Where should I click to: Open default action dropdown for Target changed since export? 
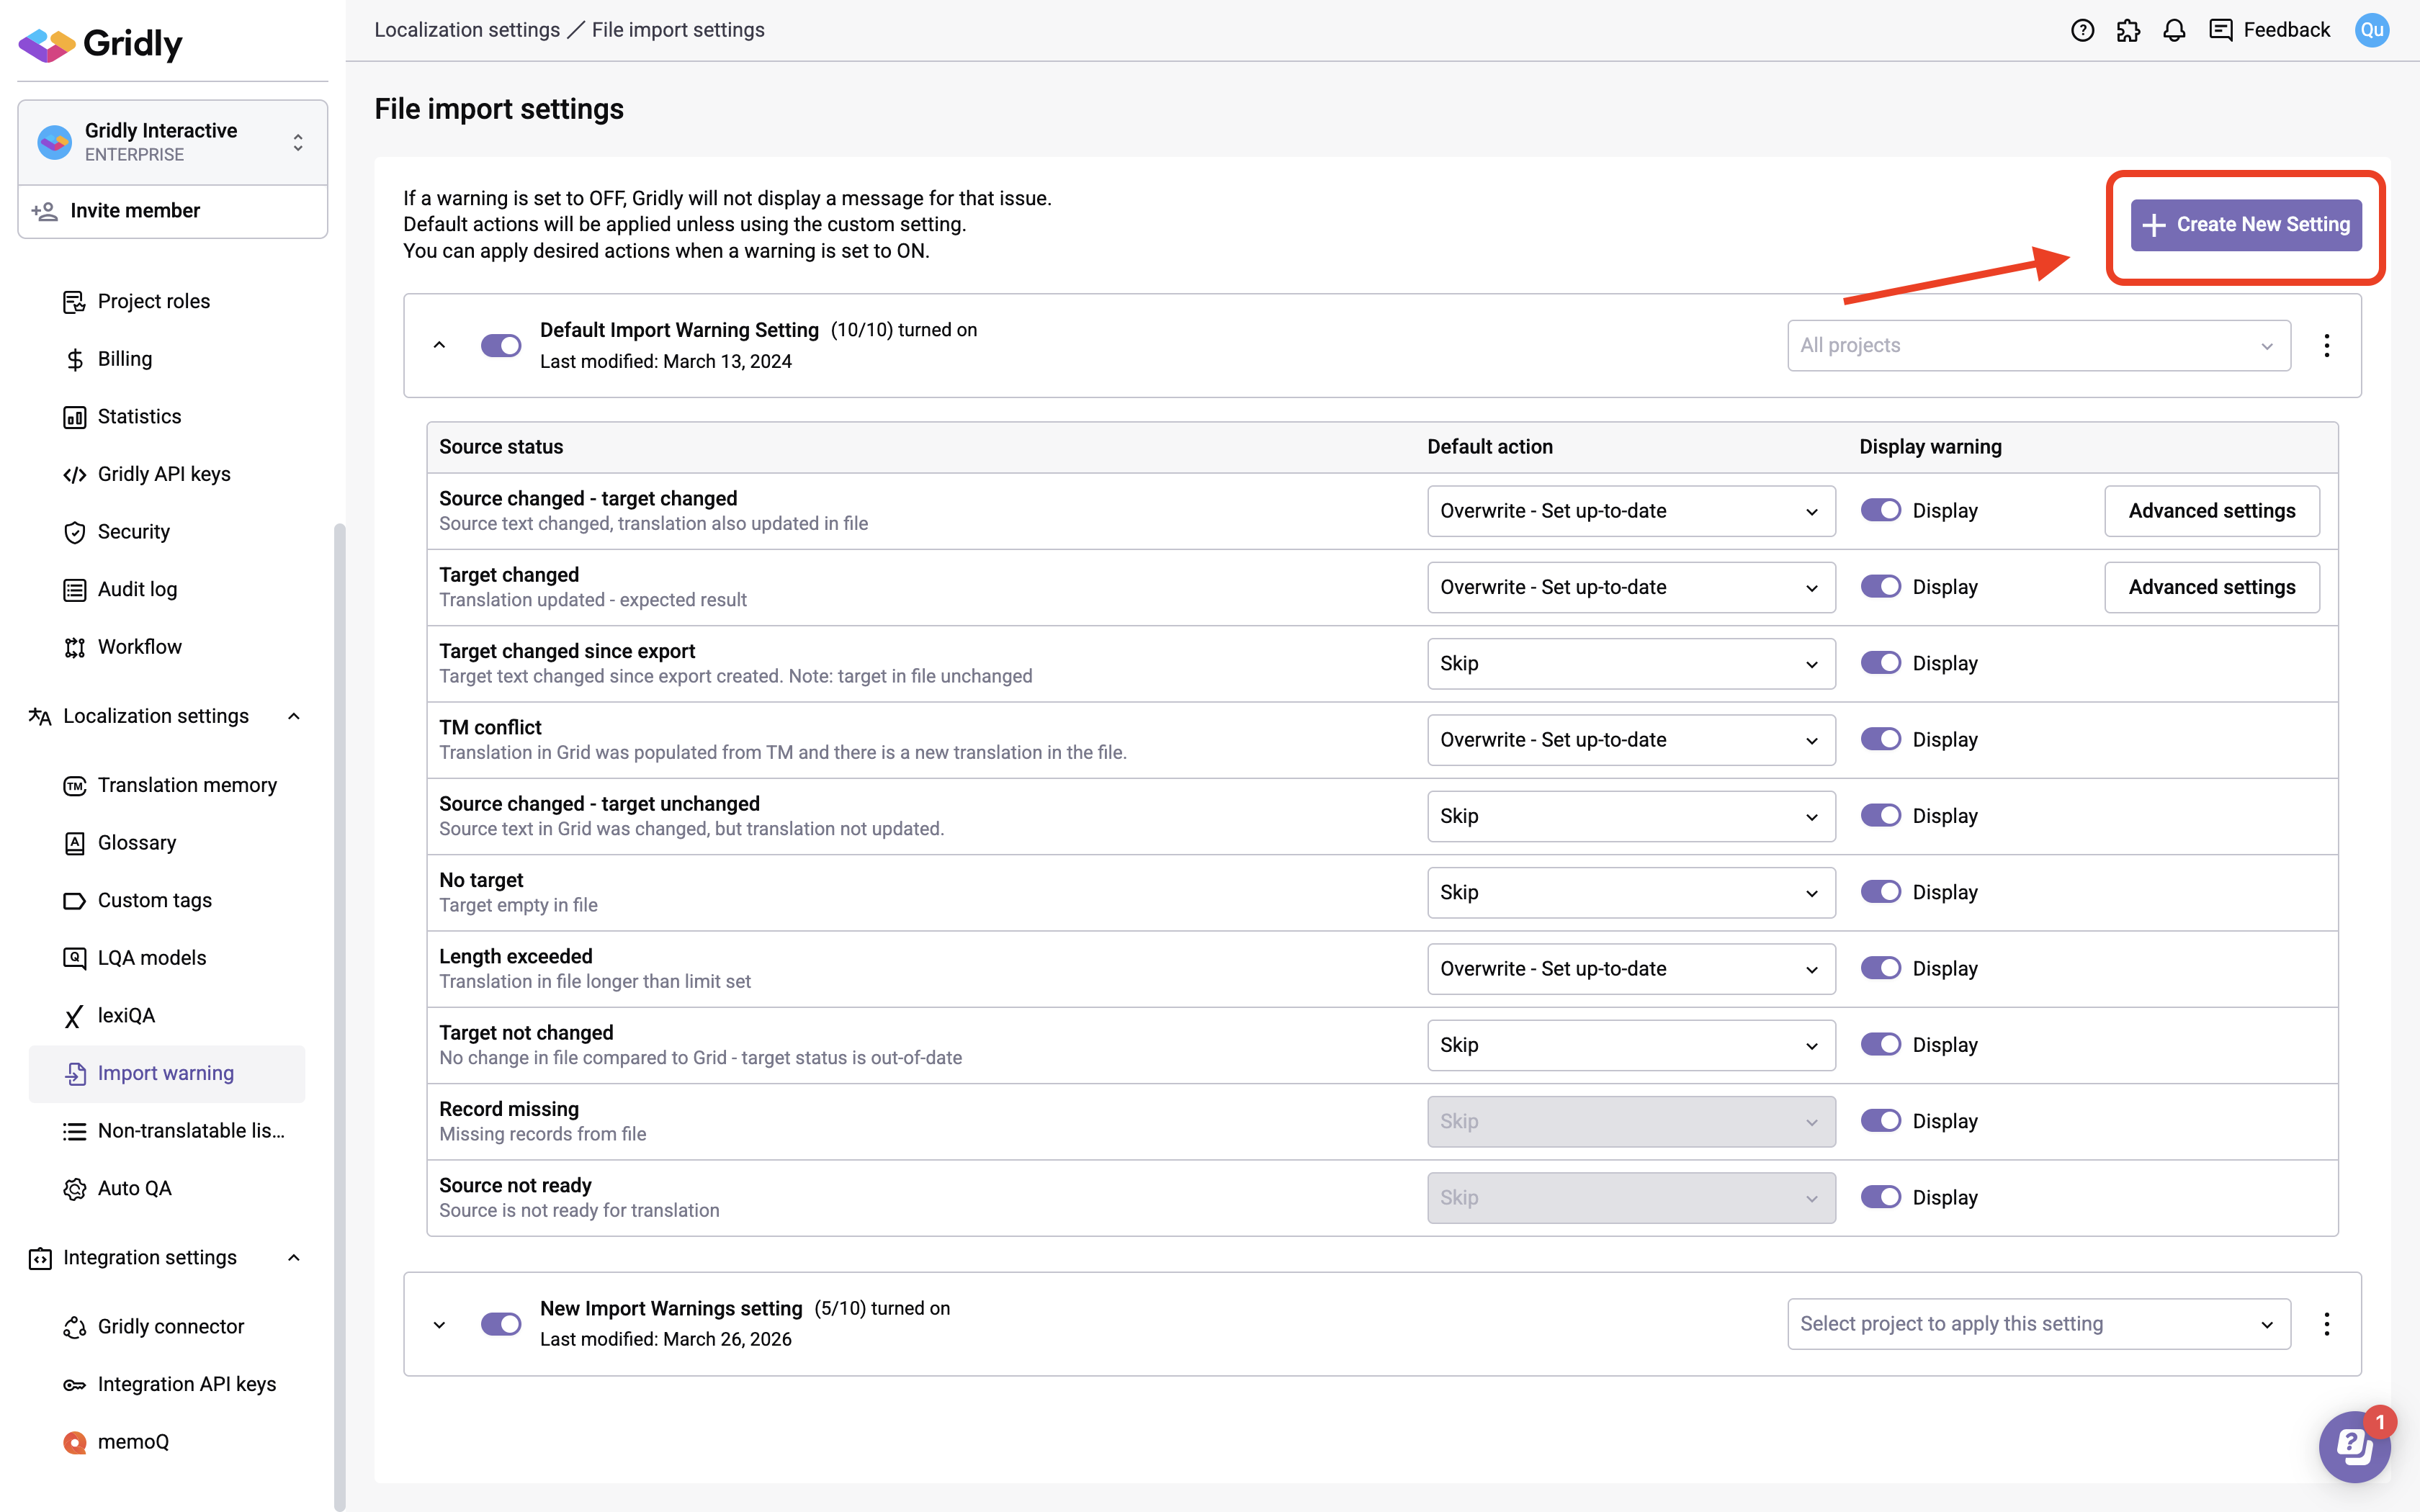1630,663
